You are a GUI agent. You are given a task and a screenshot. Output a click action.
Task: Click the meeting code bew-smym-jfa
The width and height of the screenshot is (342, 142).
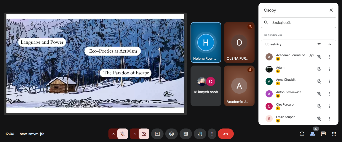pyautogui.click(x=32, y=134)
